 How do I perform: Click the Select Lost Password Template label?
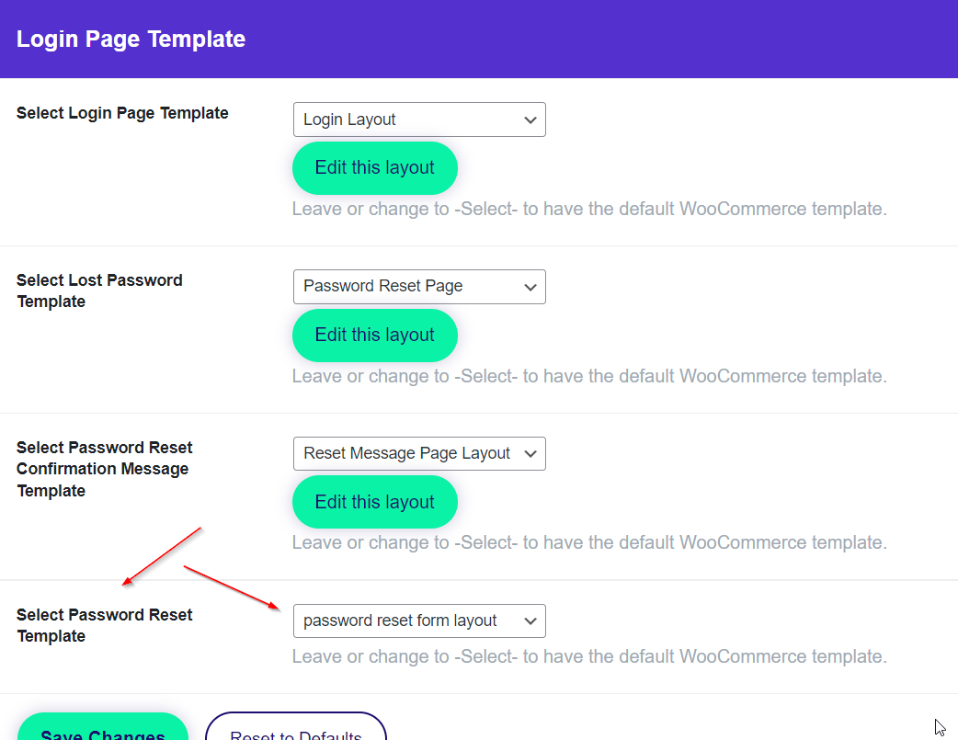pyautogui.click(x=99, y=290)
